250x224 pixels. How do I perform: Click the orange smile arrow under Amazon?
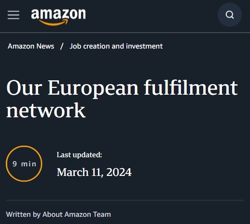54,23
